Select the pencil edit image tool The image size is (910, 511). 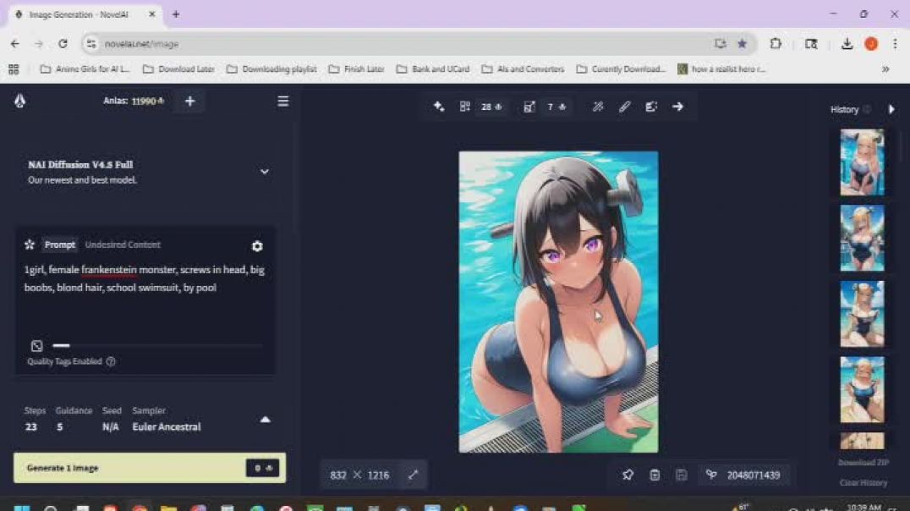coord(624,107)
